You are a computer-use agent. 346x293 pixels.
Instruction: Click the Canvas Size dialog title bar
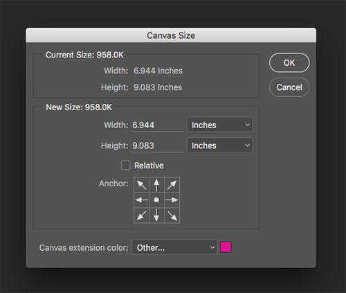(171, 35)
